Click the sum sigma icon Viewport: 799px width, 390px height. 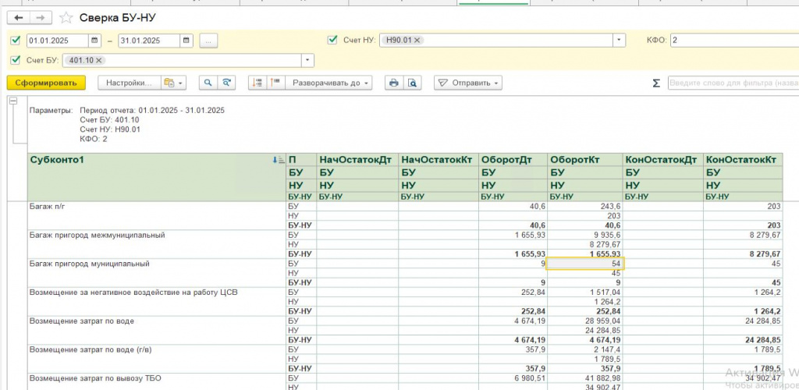(656, 83)
